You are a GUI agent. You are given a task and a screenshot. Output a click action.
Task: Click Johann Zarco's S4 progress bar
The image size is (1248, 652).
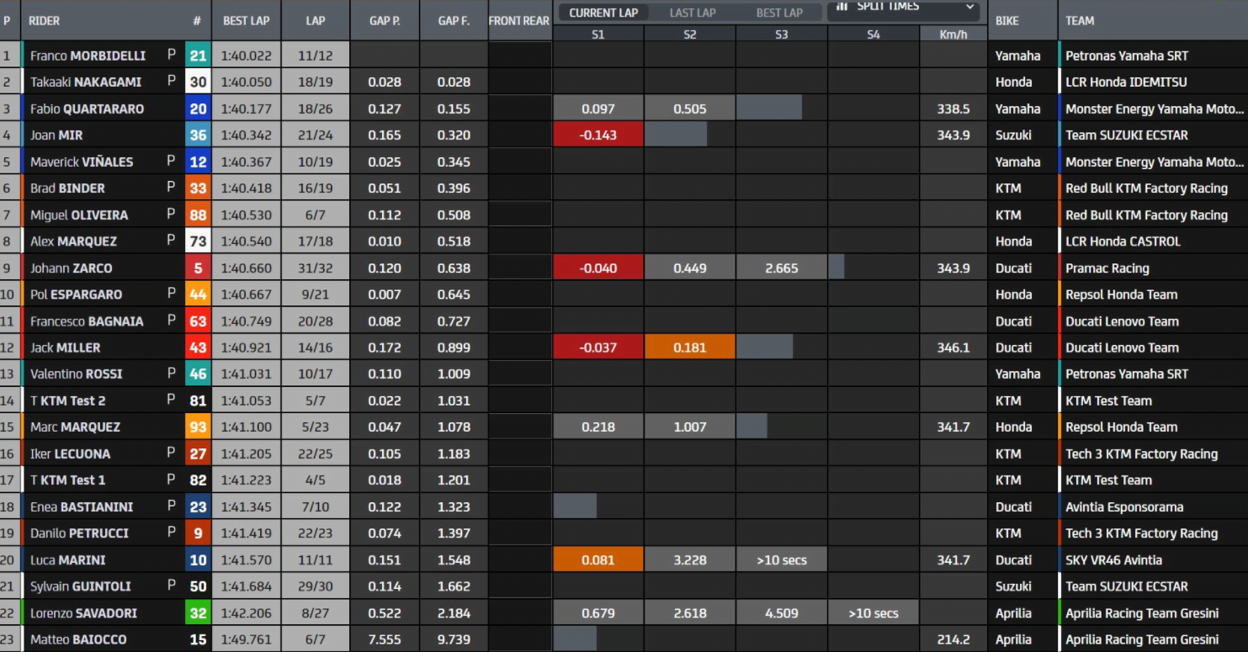tap(836, 268)
